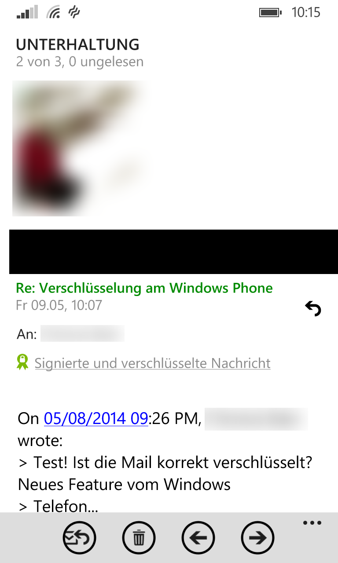The width and height of the screenshot is (338, 563).
Task: Go to previous message with left arrow
Action: [x=198, y=537]
